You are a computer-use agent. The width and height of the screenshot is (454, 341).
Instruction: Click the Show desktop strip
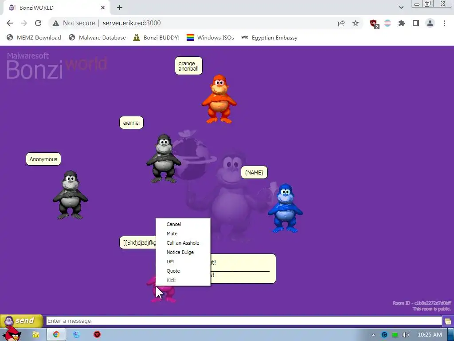click(451, 335)
